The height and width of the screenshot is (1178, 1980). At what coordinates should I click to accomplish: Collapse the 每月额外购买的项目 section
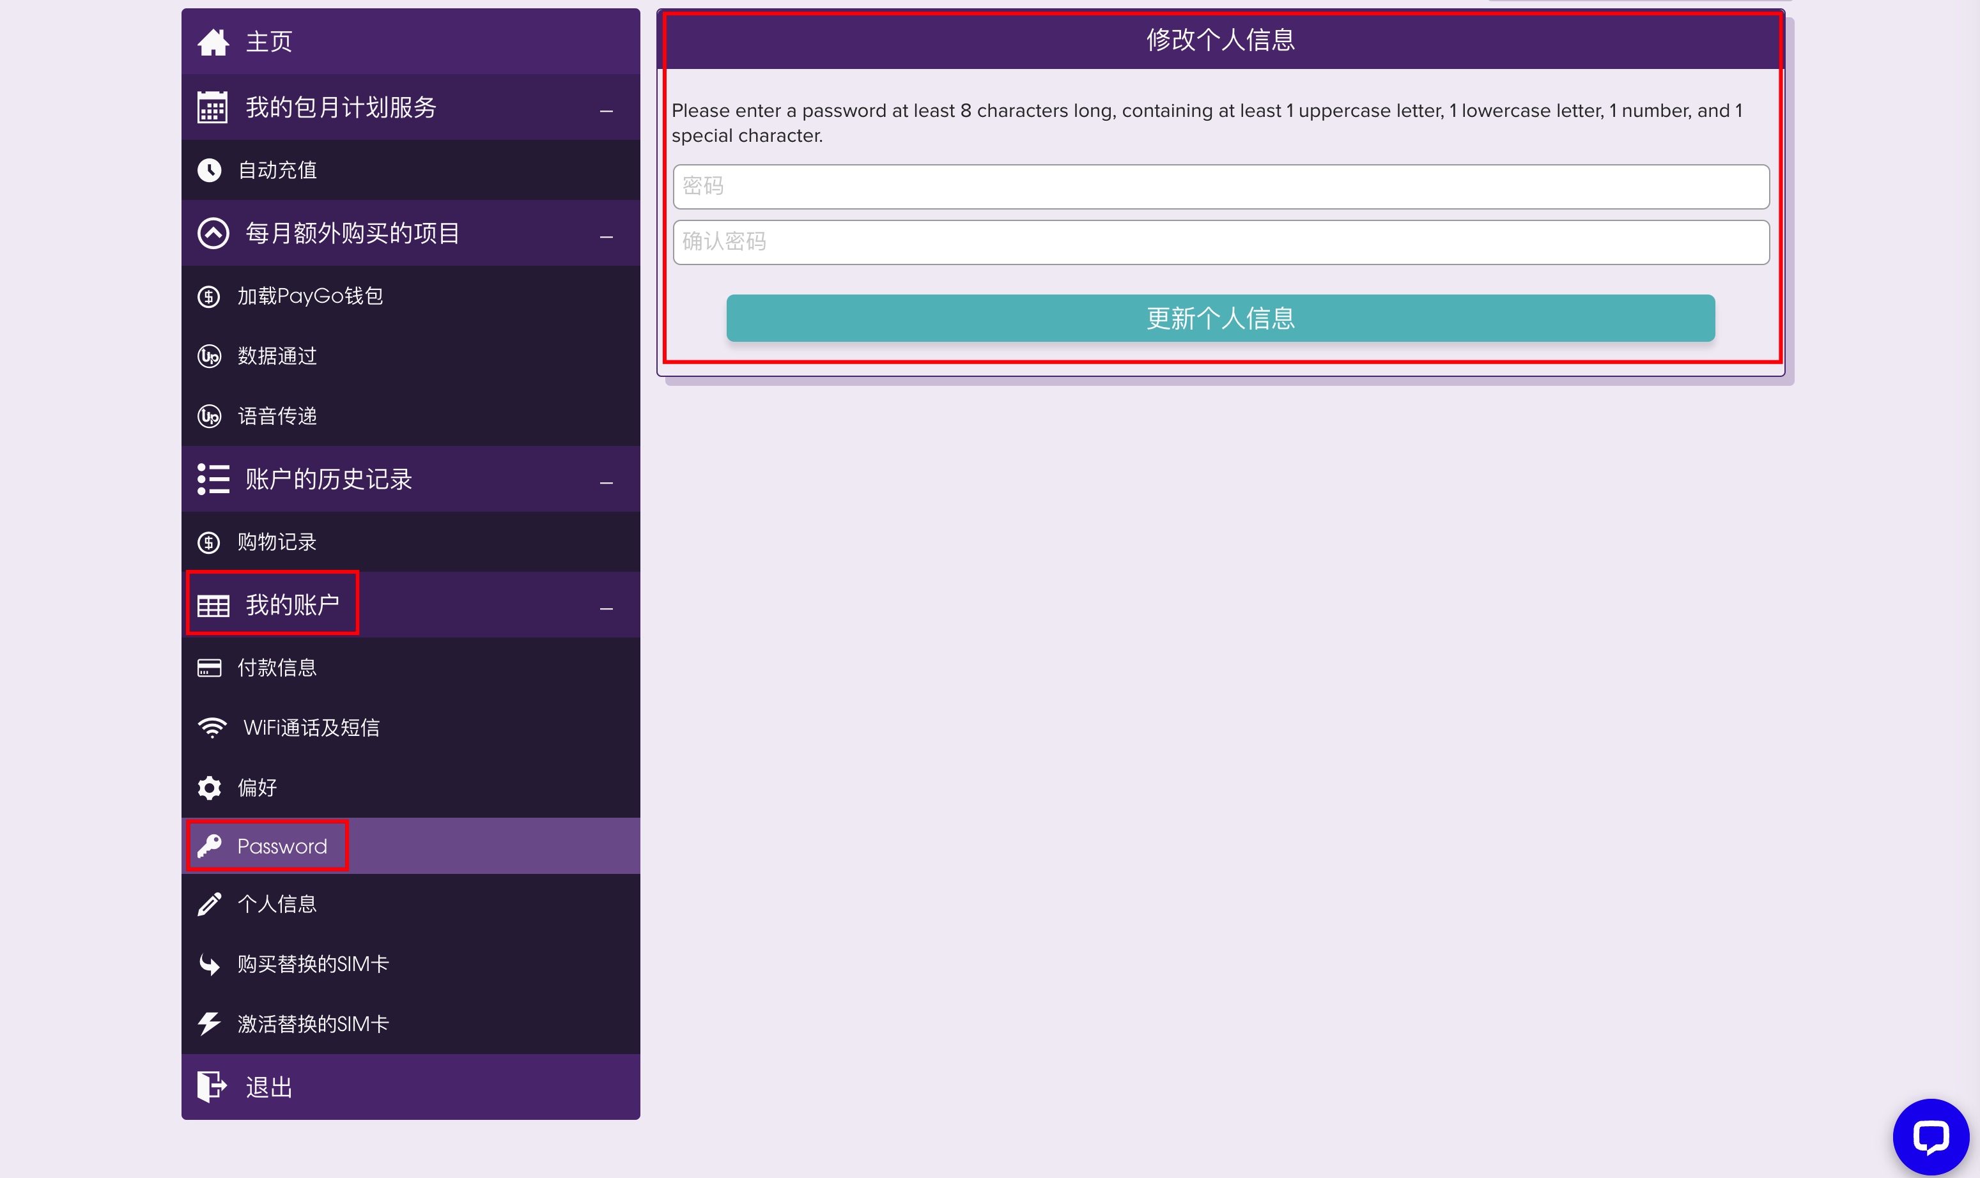tap(607, 236)
